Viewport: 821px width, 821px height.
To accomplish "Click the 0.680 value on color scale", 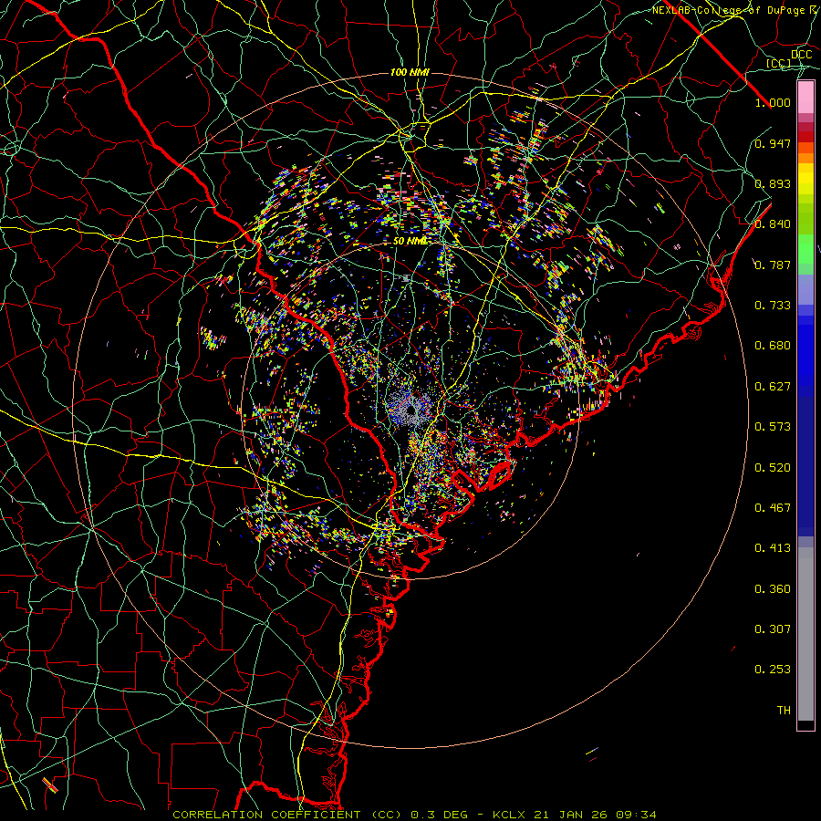I will (x=773, y=346).
